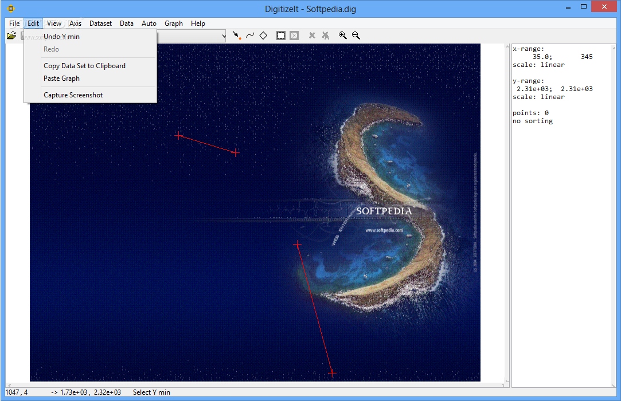Select the curve line digitizing tool

(250, 36)
